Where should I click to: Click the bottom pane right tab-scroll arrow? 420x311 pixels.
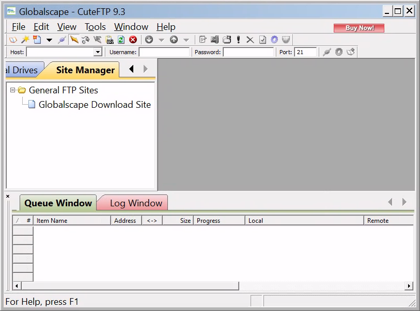tap(404, 202)
